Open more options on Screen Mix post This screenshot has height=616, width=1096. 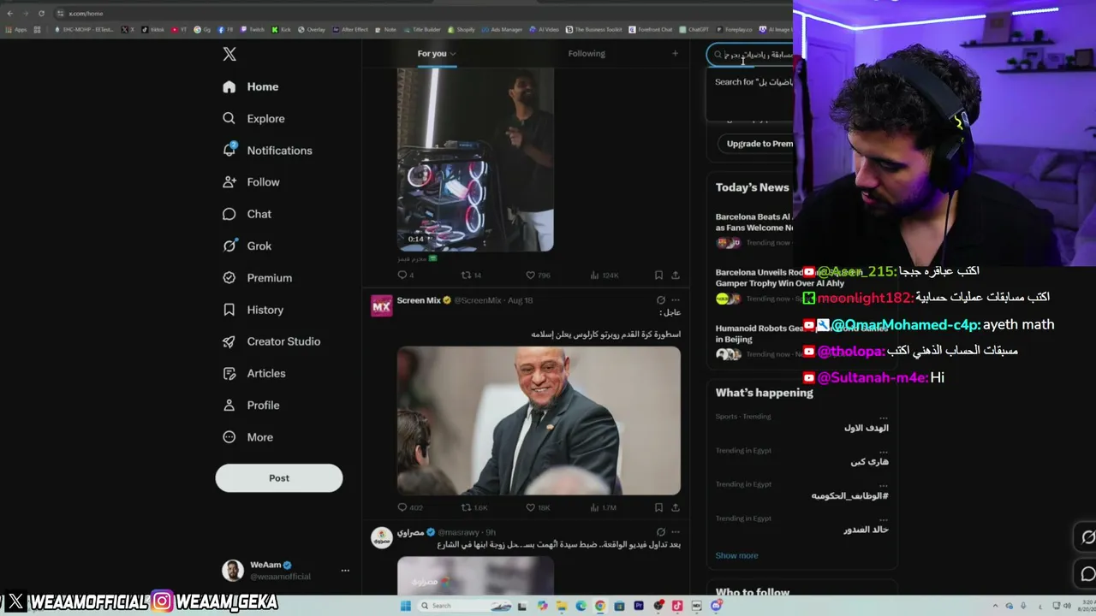(x=676, y=300)
